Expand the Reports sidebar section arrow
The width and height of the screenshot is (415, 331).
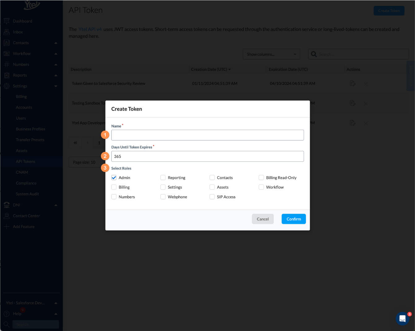[x=56, y=76]
